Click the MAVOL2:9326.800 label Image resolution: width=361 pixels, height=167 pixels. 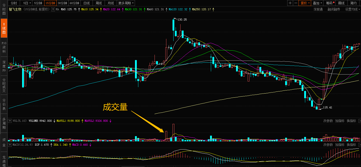click(96, 121)
